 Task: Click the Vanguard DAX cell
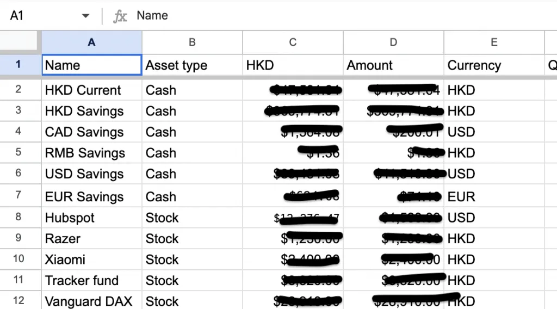coord(91,301)
